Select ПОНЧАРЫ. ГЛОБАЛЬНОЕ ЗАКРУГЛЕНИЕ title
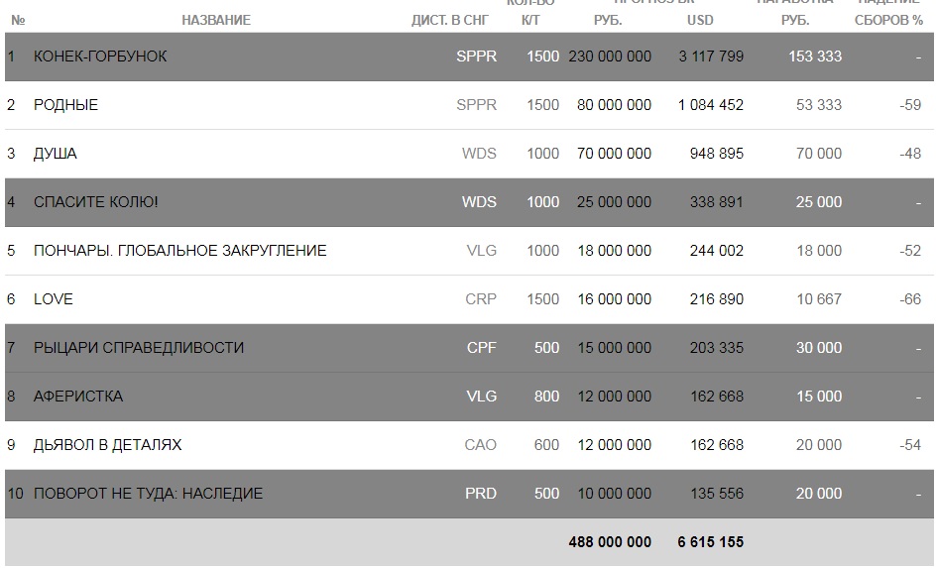 click(179, 251)
